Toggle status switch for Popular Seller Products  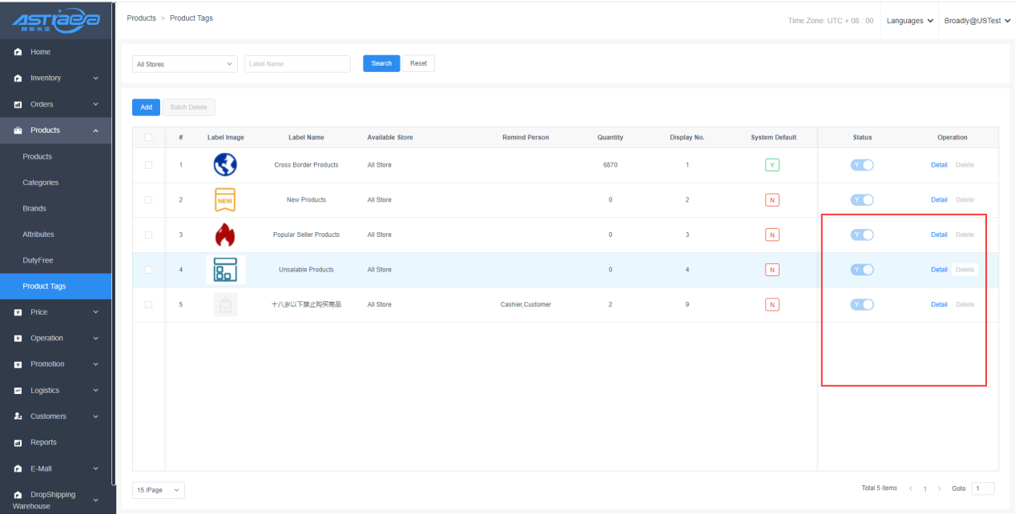(862, 235)
